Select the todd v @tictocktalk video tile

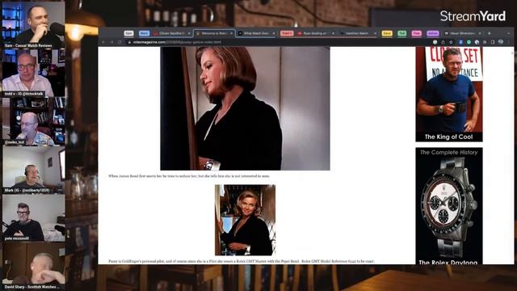coord(33,74)
